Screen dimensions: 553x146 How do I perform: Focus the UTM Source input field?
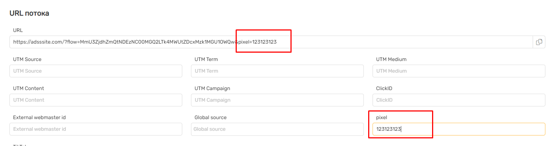click(x=95, y=71)
